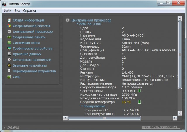Select the 2700 МГц core frequency value

[x=129, y=94]
